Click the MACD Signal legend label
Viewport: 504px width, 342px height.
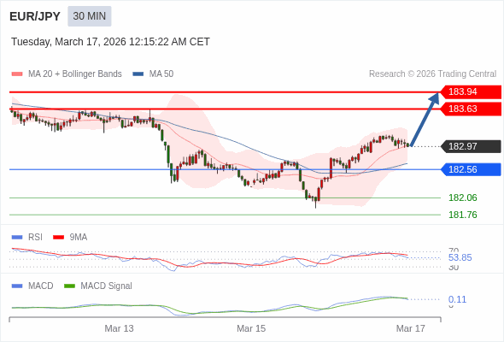pyautogui.click(x=107, y=286)
